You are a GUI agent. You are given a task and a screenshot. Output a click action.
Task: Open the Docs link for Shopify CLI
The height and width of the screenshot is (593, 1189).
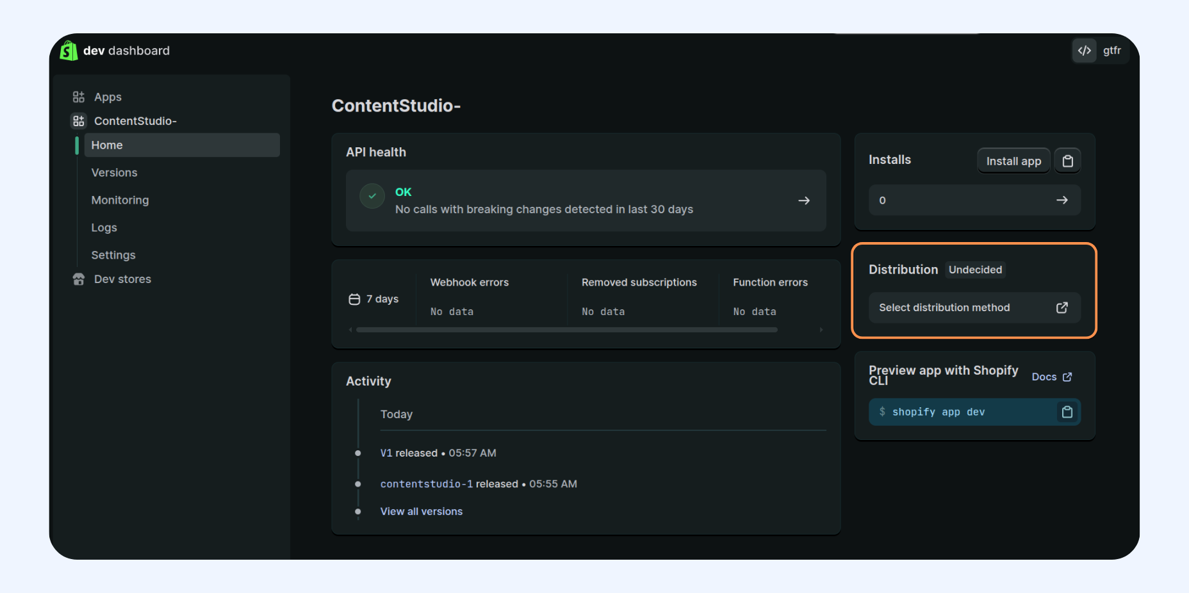(x=1051, y=377)
